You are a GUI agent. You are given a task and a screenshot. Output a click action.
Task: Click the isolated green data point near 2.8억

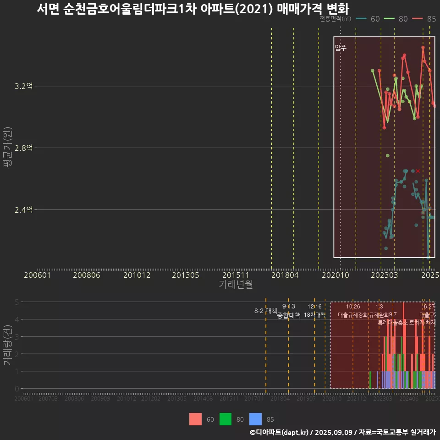(x=388, y=155)
